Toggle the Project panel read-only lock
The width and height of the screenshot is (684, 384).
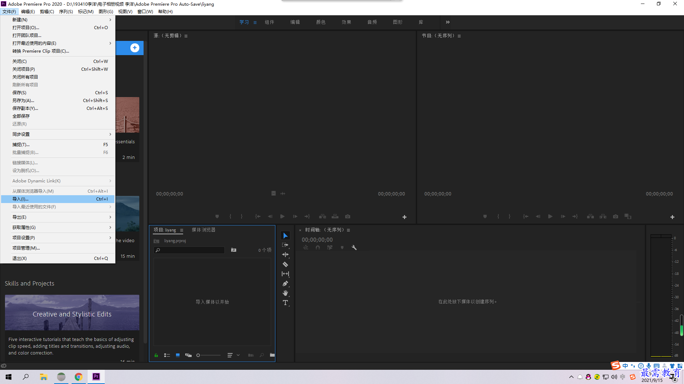coord(156,355)
